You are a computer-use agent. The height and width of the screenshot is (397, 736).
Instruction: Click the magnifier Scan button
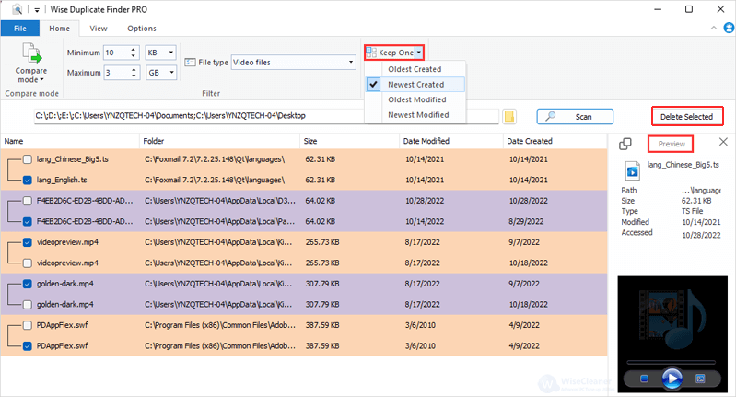[575, 116]
